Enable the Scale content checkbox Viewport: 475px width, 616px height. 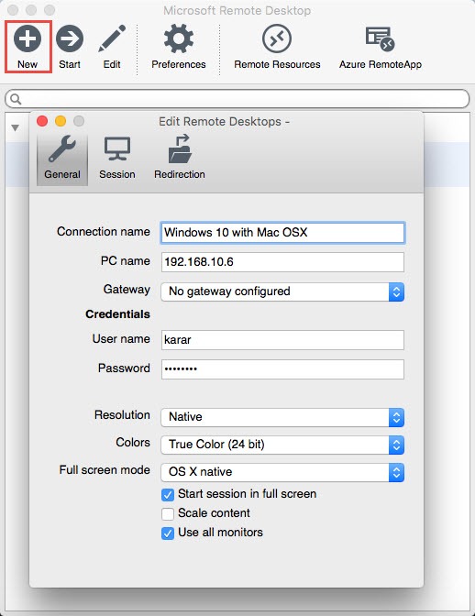point(168,514)
